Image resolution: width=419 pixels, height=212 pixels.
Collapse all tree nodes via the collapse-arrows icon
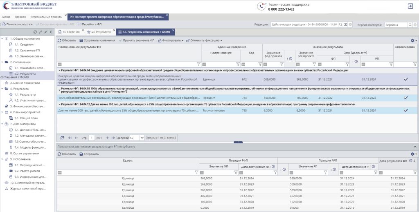[x=46, y=32]
